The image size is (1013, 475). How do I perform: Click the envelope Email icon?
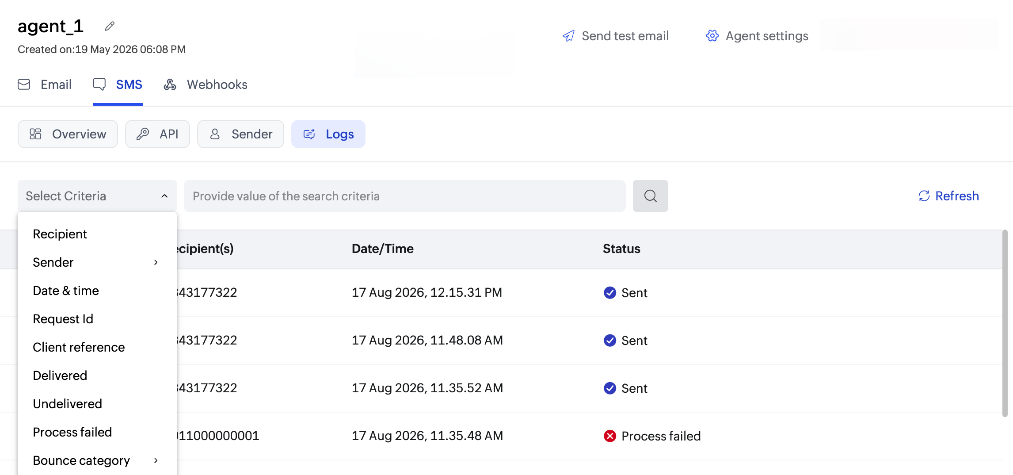24,84
